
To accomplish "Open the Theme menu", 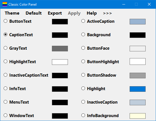I will 12,13.
